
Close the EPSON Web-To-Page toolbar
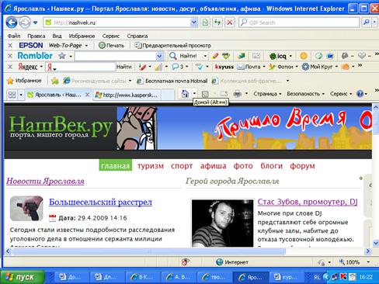10,46
